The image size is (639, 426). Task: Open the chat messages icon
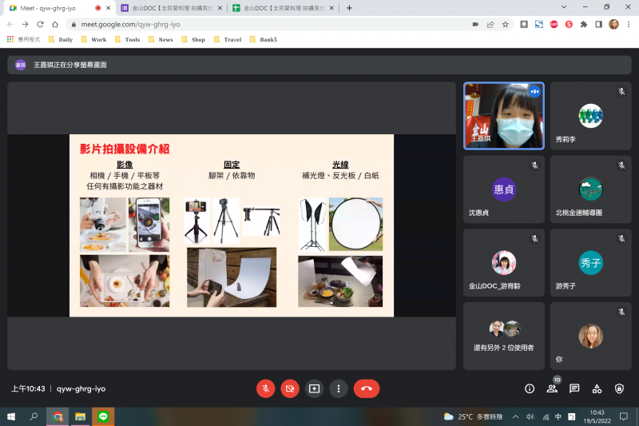[x=574, y=388]
